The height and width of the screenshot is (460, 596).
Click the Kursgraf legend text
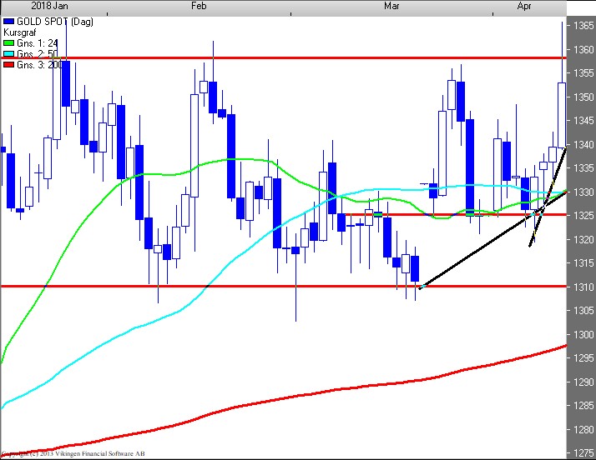point(20,31)
